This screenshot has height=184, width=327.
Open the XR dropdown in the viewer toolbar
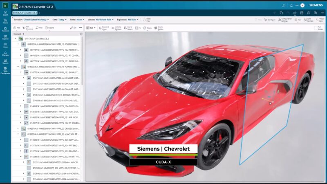click(x=91, y=28)
